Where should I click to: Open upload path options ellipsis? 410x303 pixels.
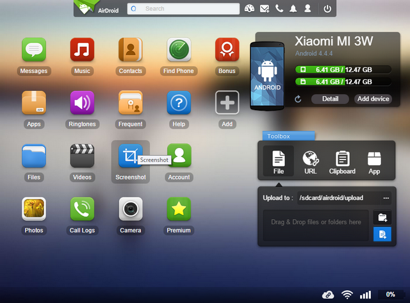click(386, 198)
